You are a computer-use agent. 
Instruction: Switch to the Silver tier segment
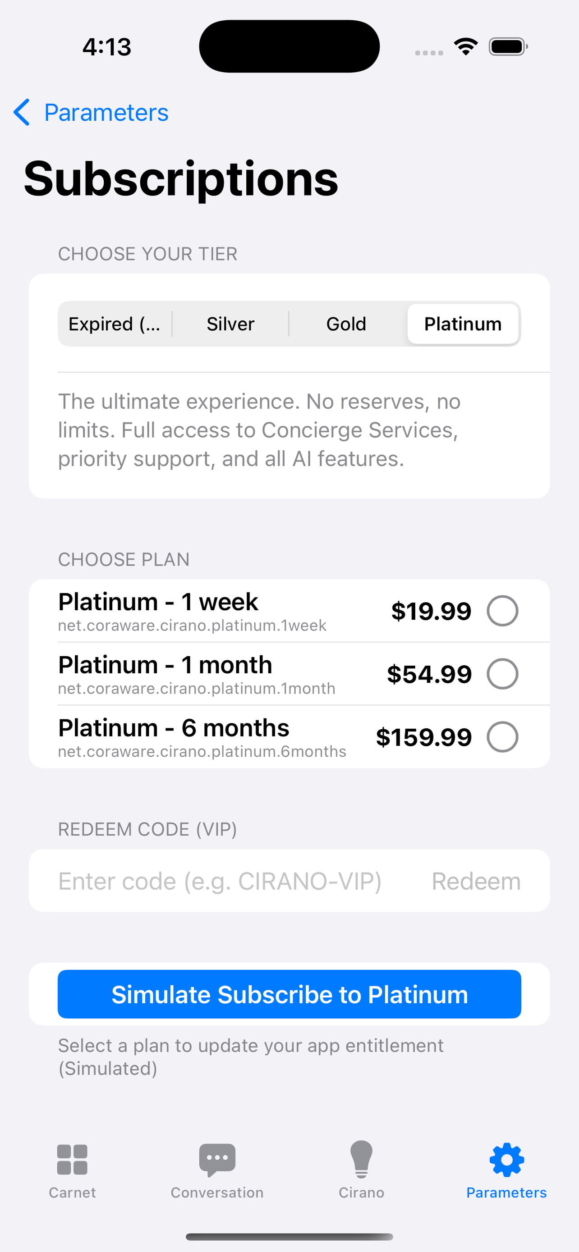coord(230,324)
